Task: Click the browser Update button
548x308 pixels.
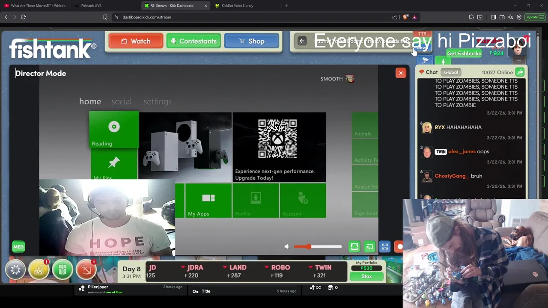Action: point(535,17)
